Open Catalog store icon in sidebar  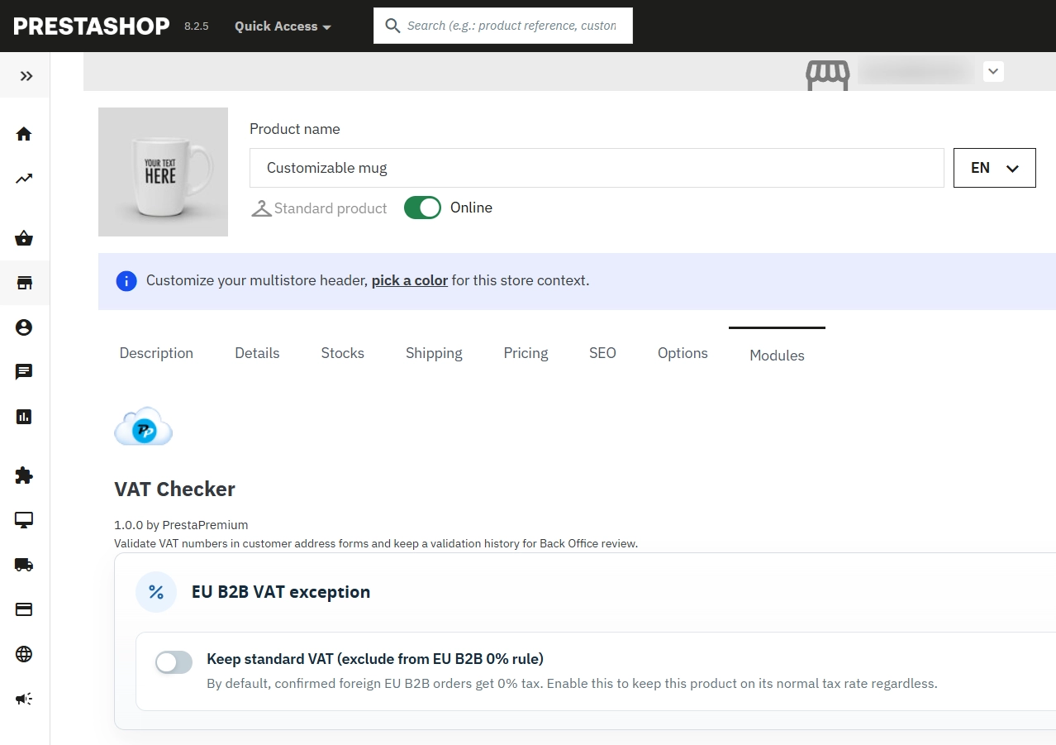click(x=24, y=284)
